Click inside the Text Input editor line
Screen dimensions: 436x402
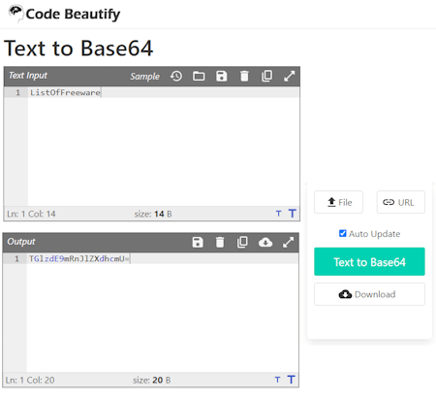click(164, 92)
